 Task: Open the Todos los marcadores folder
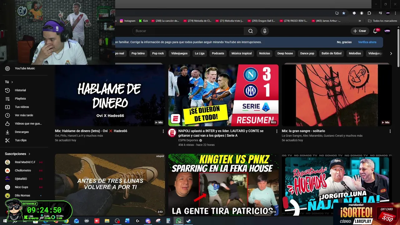tap(382, 21)
